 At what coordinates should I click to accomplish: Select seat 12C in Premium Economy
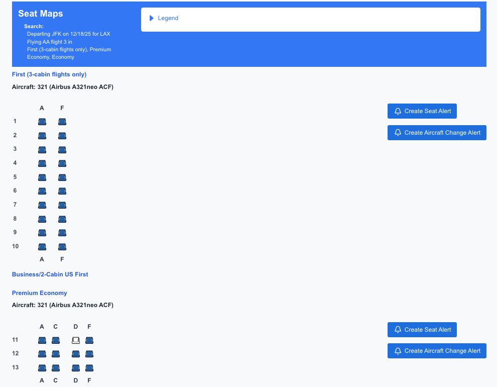(x=56, y=354)
